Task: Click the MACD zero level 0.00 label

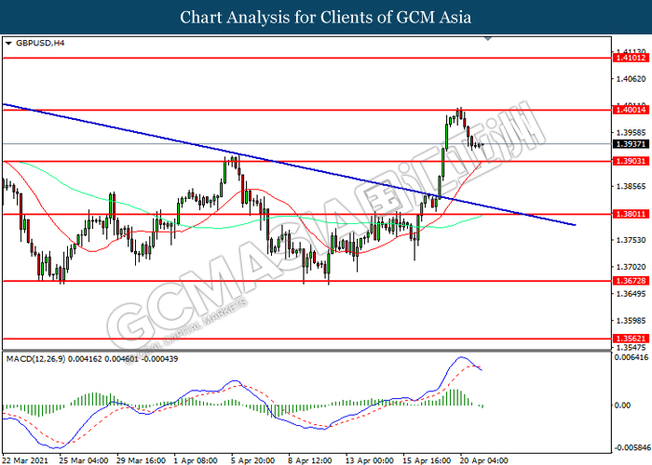Action: [x=622, y=405]
